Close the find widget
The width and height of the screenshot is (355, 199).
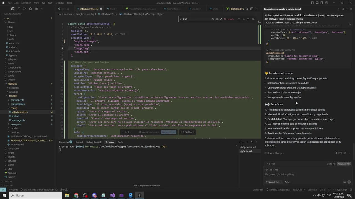(x=253, y=19)
